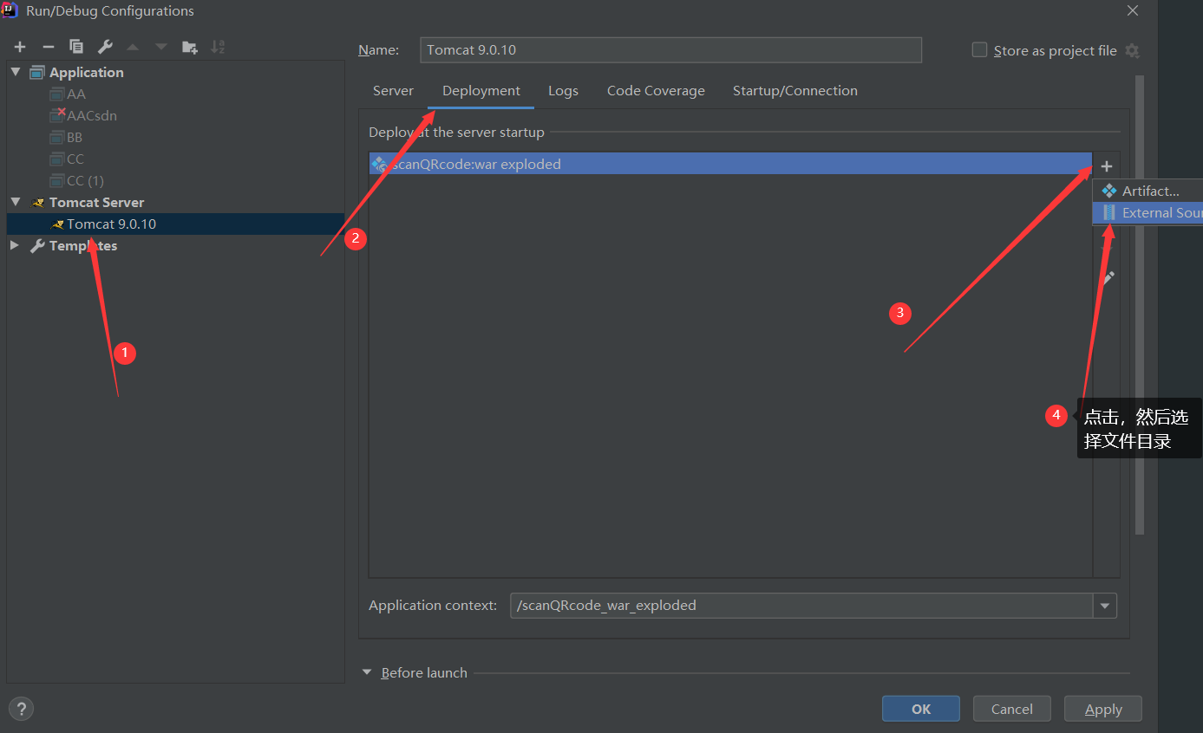
Task: Collapse the Before launch section
Action: tap(367, 673)
